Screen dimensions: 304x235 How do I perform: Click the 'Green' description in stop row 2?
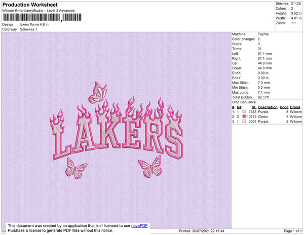[263, 116]
